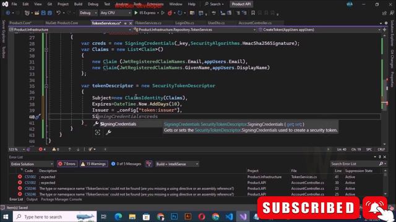Open the IIS Express launch options arrow

(x=158, y=12)
